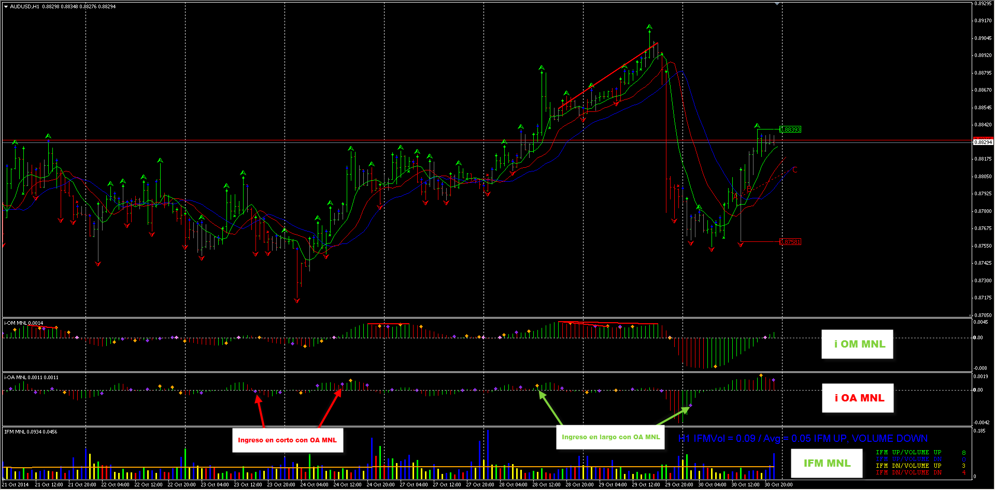Open the AUDUSD,H1 chart dropdown arrow
The image size is (995, 490).
[x=6, y=7]
